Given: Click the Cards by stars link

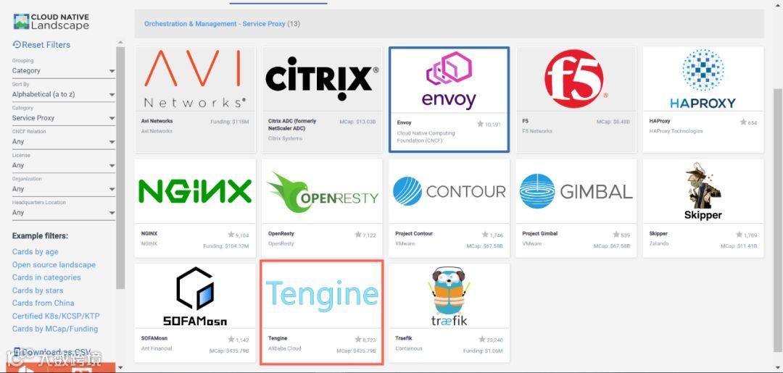Looking at the screenshot, I should tap(38, 290).
